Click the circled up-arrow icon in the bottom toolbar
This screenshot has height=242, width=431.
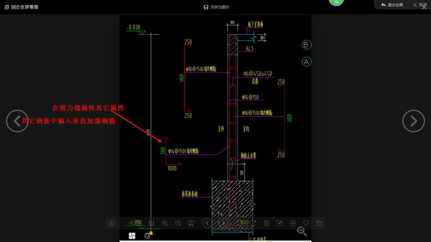[293, 223]
